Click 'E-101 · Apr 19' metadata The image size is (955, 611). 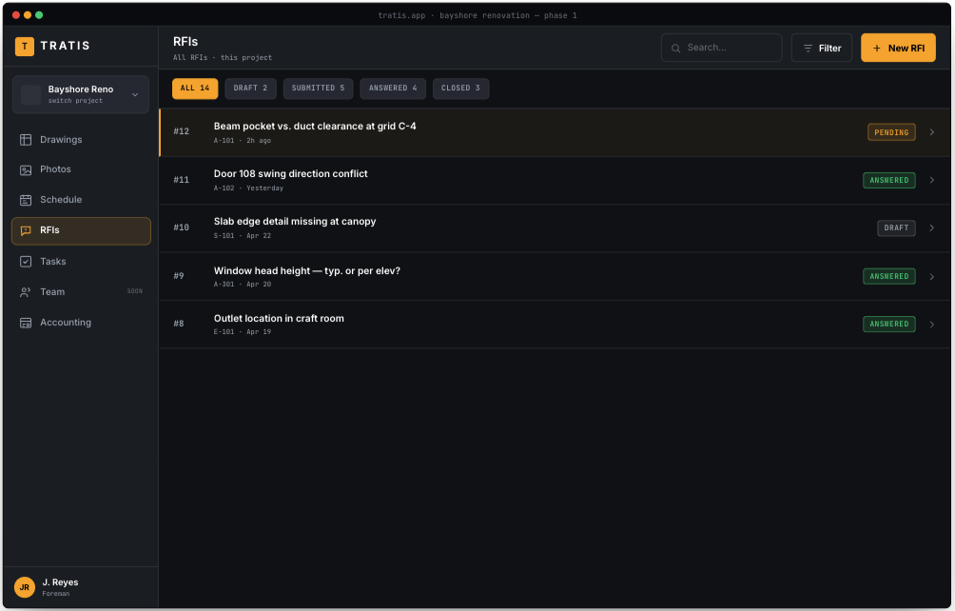point(243,332)
